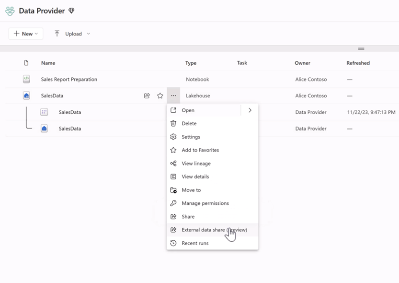Sort by the Name column header

[48, 63]
